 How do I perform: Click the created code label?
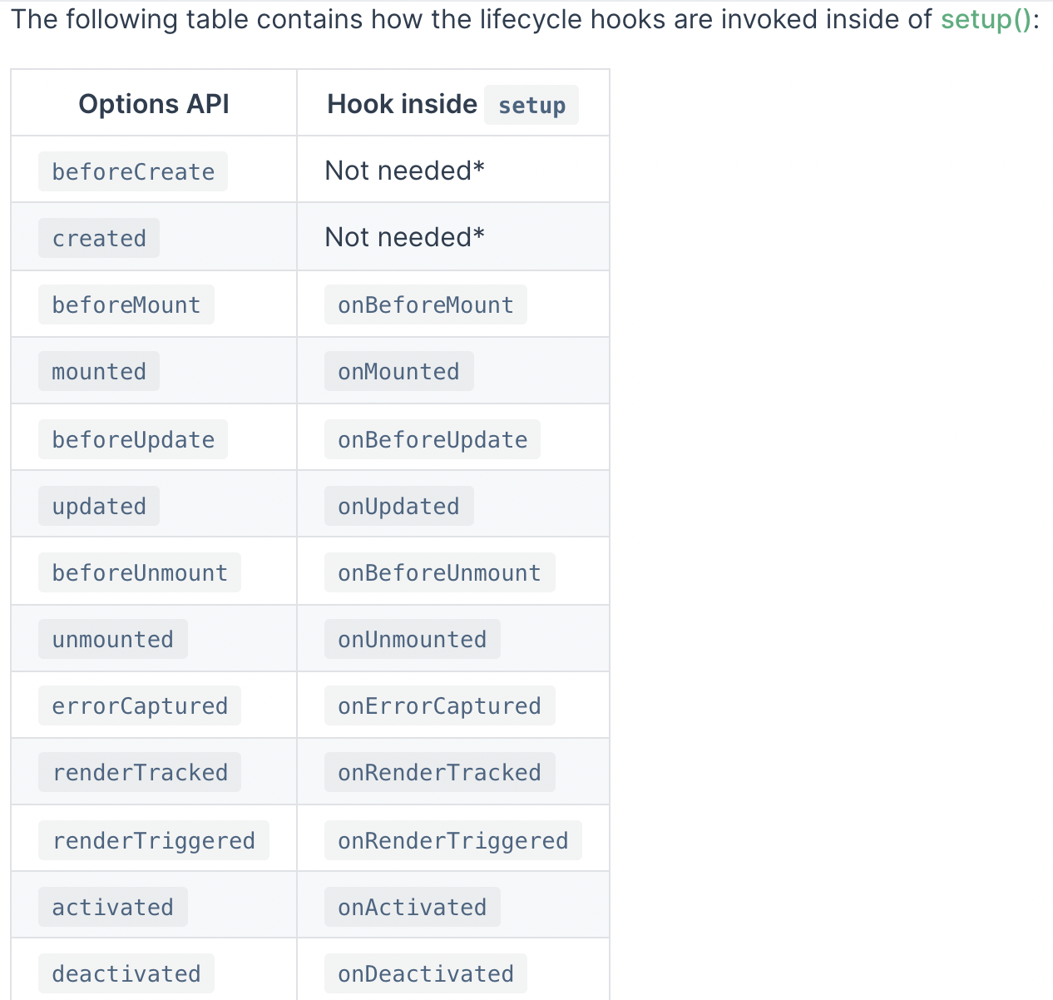(x=99, y=239)
